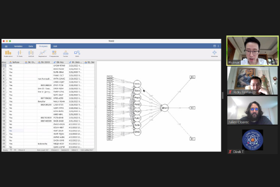
Task: Open the Regression analyses menu
Action: point(43,54)
